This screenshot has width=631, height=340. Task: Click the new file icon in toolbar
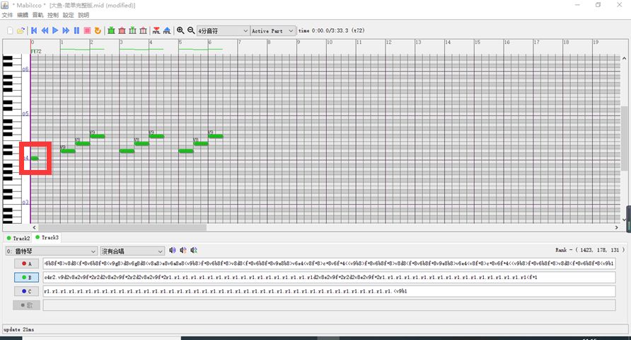(10, 30)
